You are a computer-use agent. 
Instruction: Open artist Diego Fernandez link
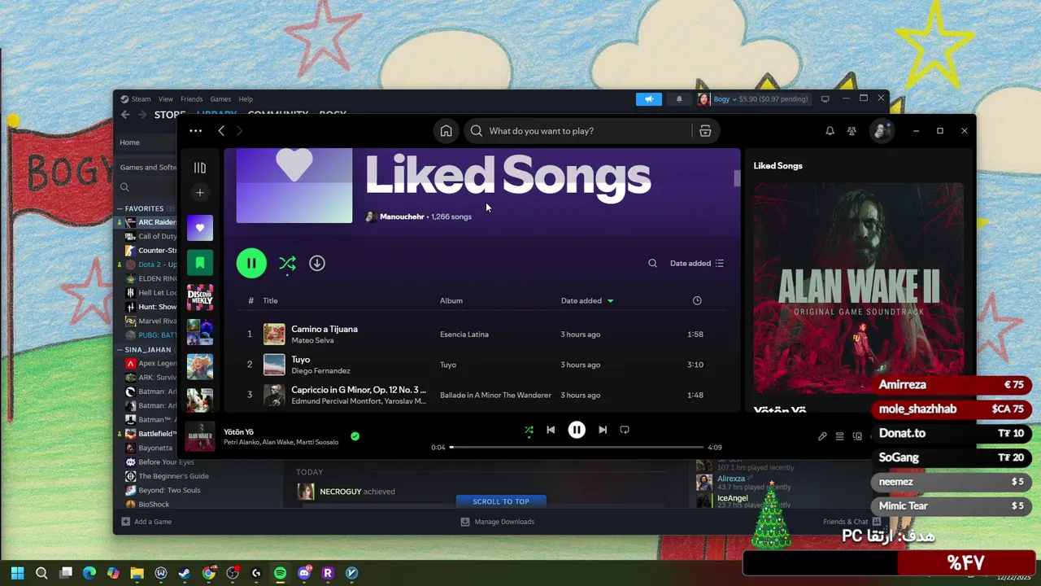(320, 371)
